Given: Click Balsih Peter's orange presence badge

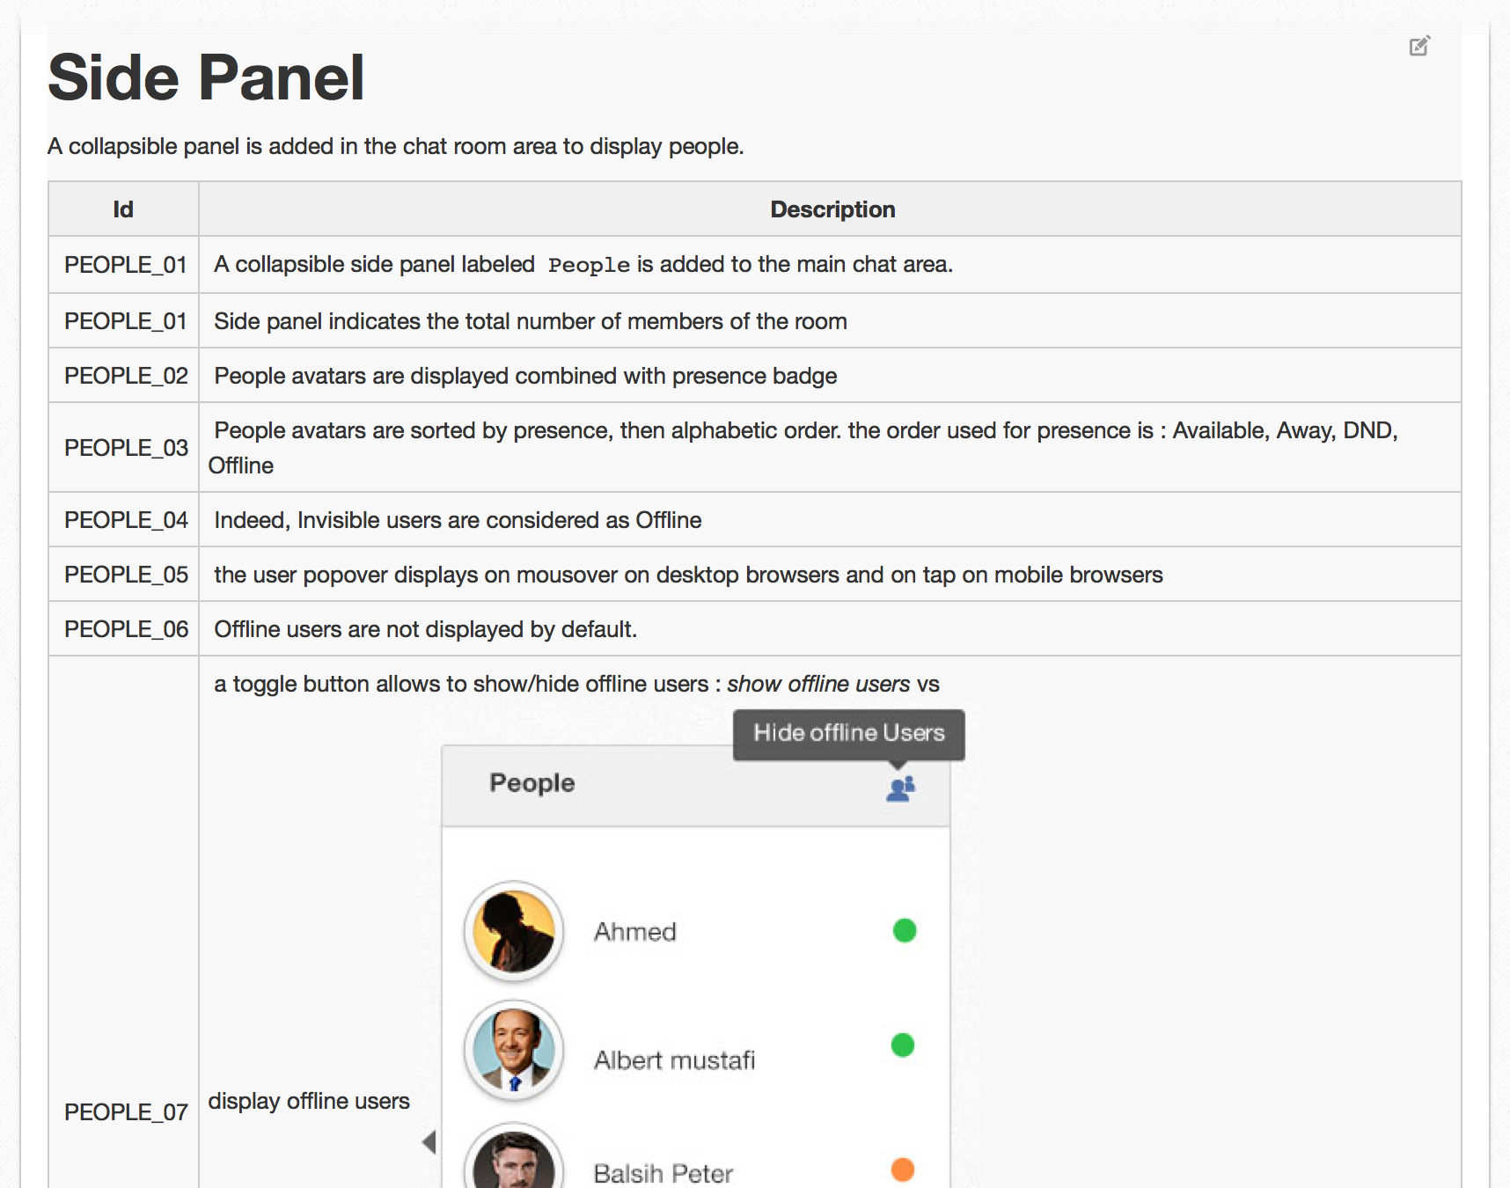Looking at the screenshot, I should pos(903,1170).
